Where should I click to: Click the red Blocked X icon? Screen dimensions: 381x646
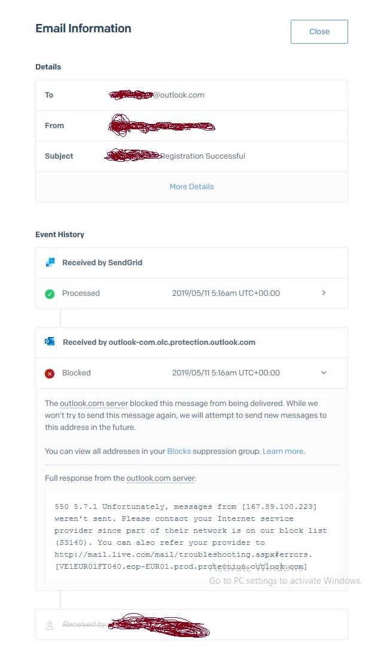pyautogui.click(x=50, y=374)
